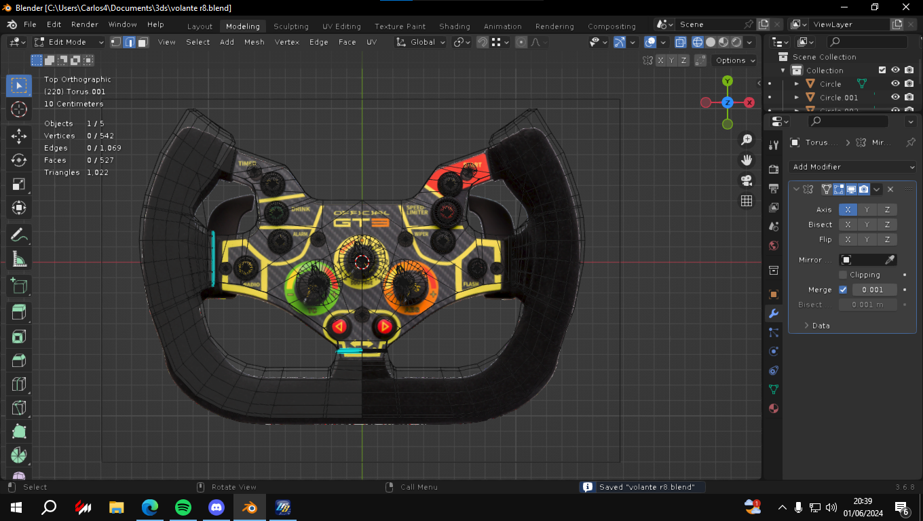This screenshot has height=521, width=923.
Task: Hide the Circle object with eye icon
Action: tap(895, 84)
